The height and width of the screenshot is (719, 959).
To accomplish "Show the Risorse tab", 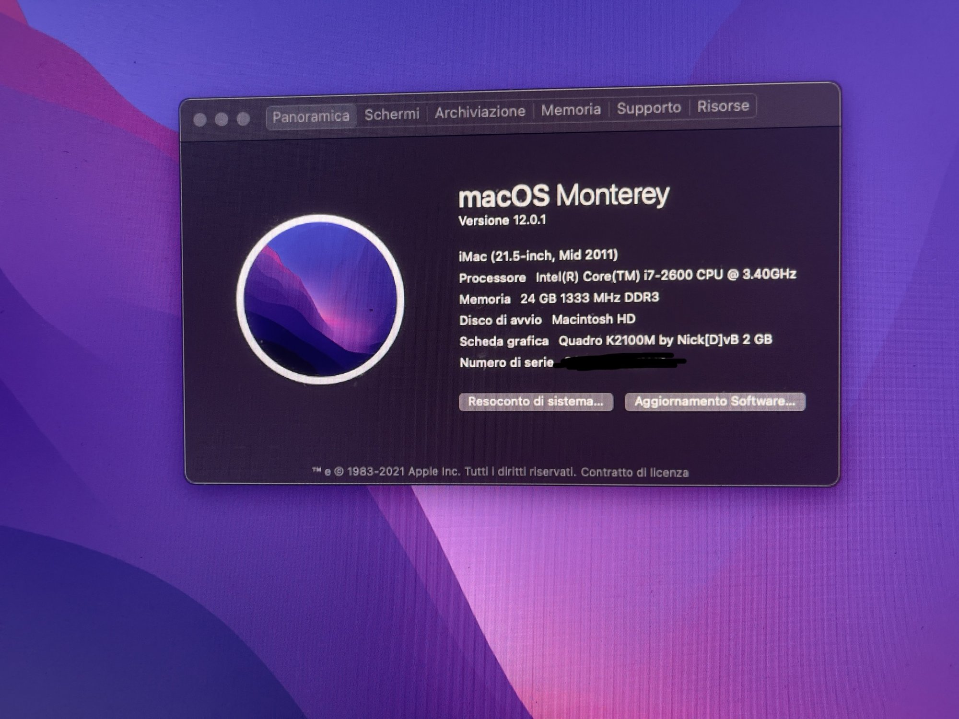I will [x=723, y=106].
